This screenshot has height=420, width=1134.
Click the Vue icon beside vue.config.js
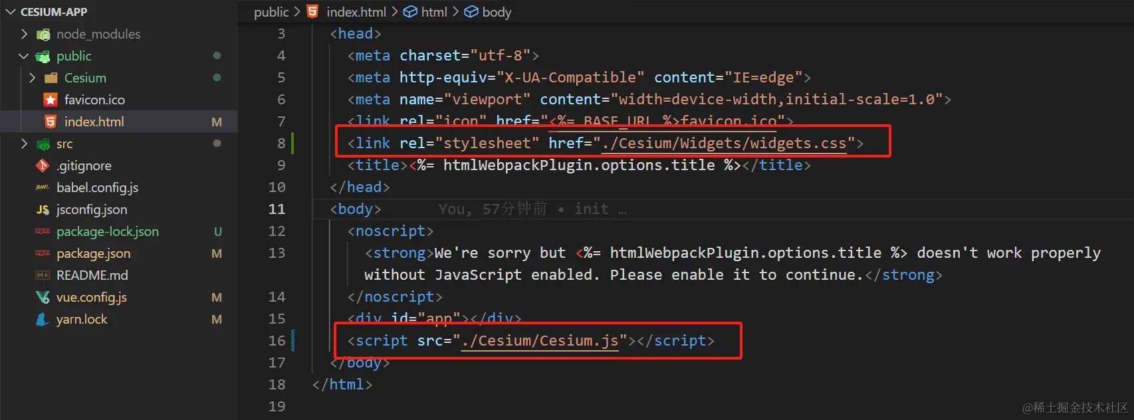(x=43, y=297)
